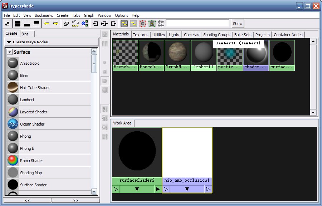Image resolution: width=322 pixels, height=206 pixels.
Task: Switch to the Textures tab
Action: tap(140, 35)
